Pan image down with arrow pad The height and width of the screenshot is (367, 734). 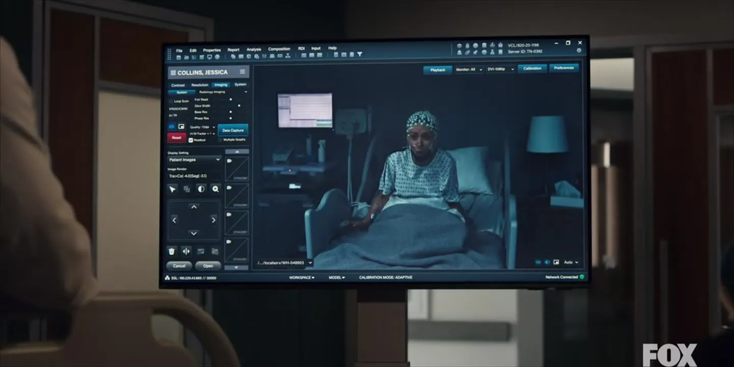coord(194,233)
